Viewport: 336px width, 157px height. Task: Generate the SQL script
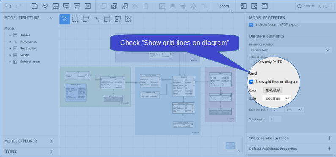[77, 6]
